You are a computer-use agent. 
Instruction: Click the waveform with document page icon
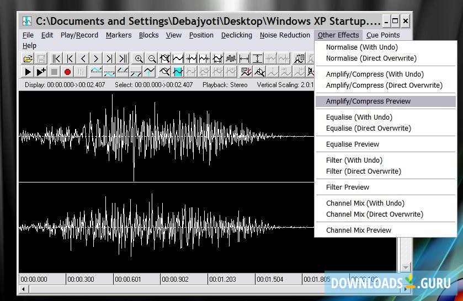(299, 58)
